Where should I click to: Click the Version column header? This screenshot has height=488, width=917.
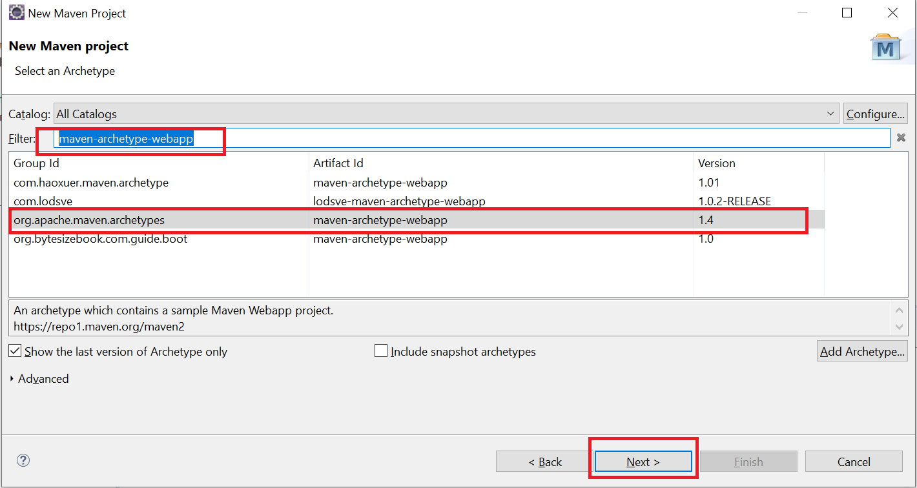[x=757, y=163]
